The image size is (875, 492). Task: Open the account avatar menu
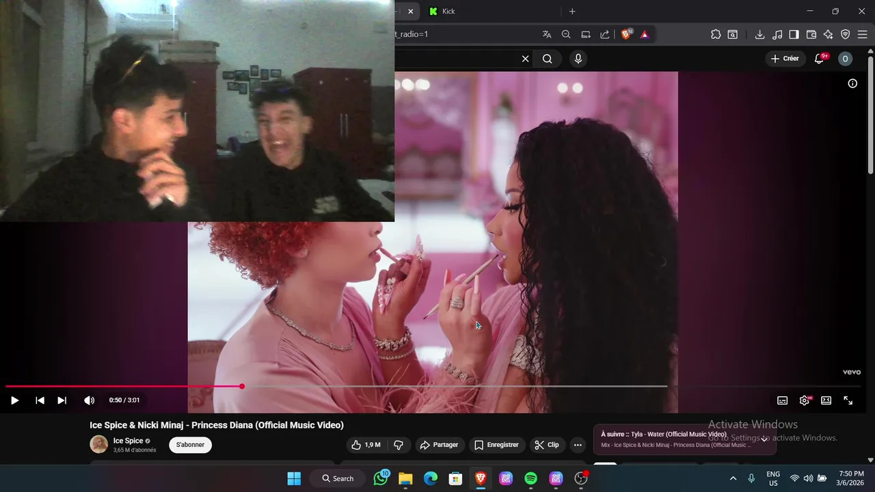click(845, 59)
